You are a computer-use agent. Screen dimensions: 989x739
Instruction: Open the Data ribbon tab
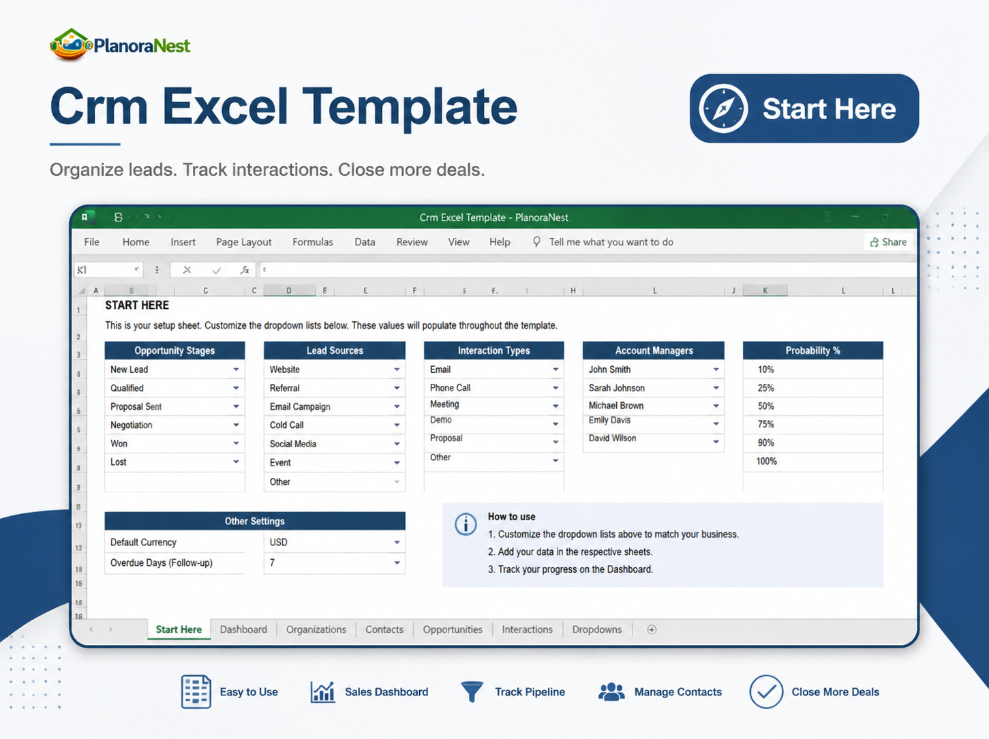click(x=365, y=242)
